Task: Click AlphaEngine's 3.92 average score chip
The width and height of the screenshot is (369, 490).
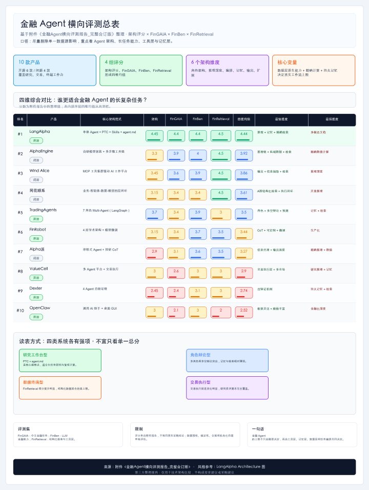Action: coord(244,156)
